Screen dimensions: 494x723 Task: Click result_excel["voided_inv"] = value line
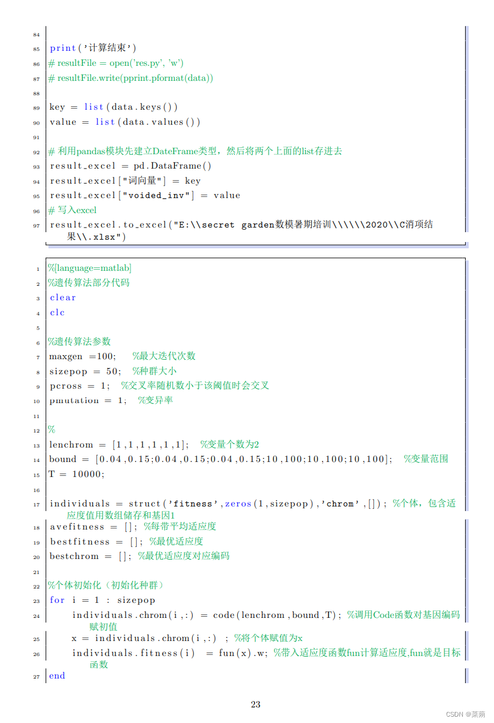click(145, 195)
